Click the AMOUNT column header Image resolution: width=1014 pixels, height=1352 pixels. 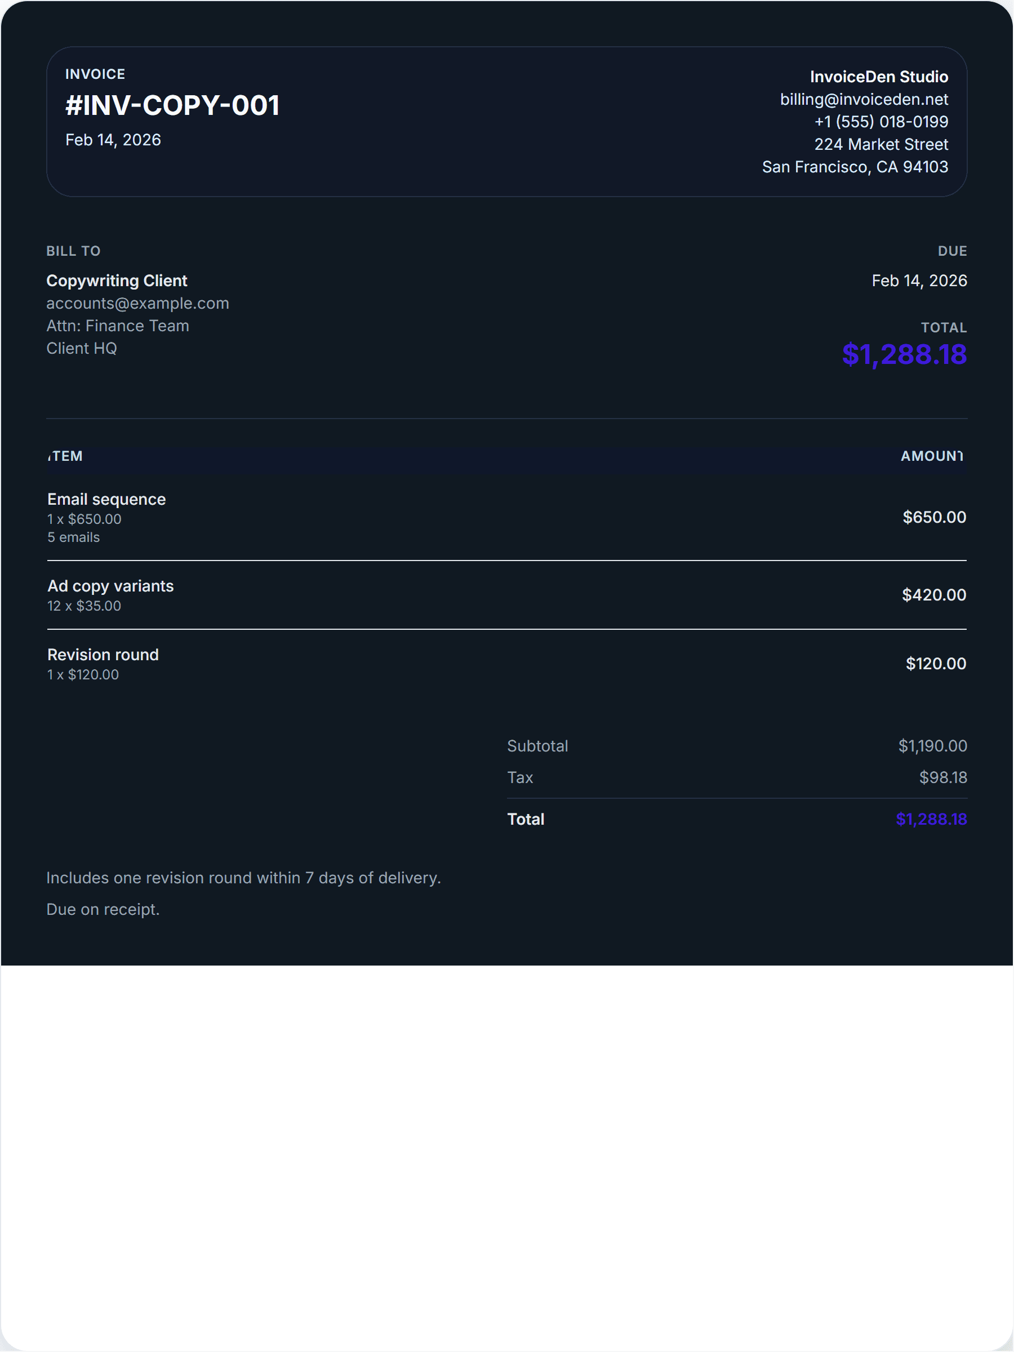[932, 456]
